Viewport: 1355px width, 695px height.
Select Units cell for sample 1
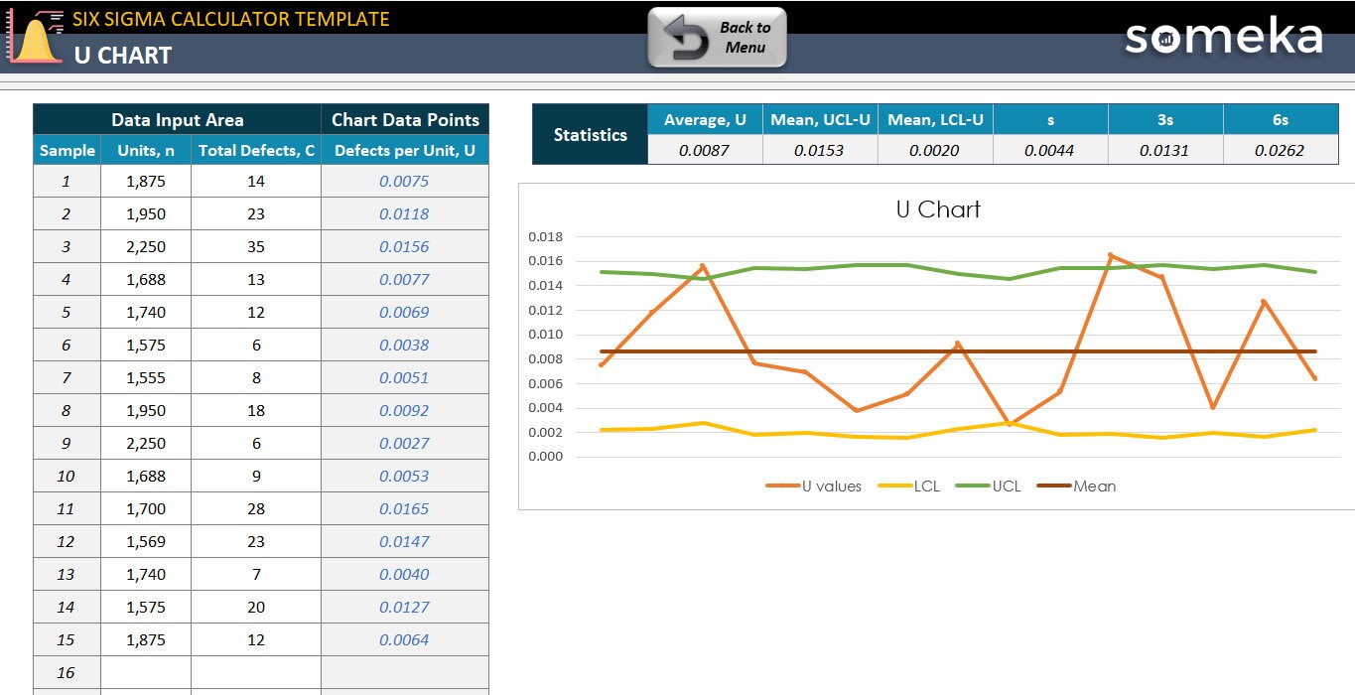pyautogui.click(x=146, y=182)
